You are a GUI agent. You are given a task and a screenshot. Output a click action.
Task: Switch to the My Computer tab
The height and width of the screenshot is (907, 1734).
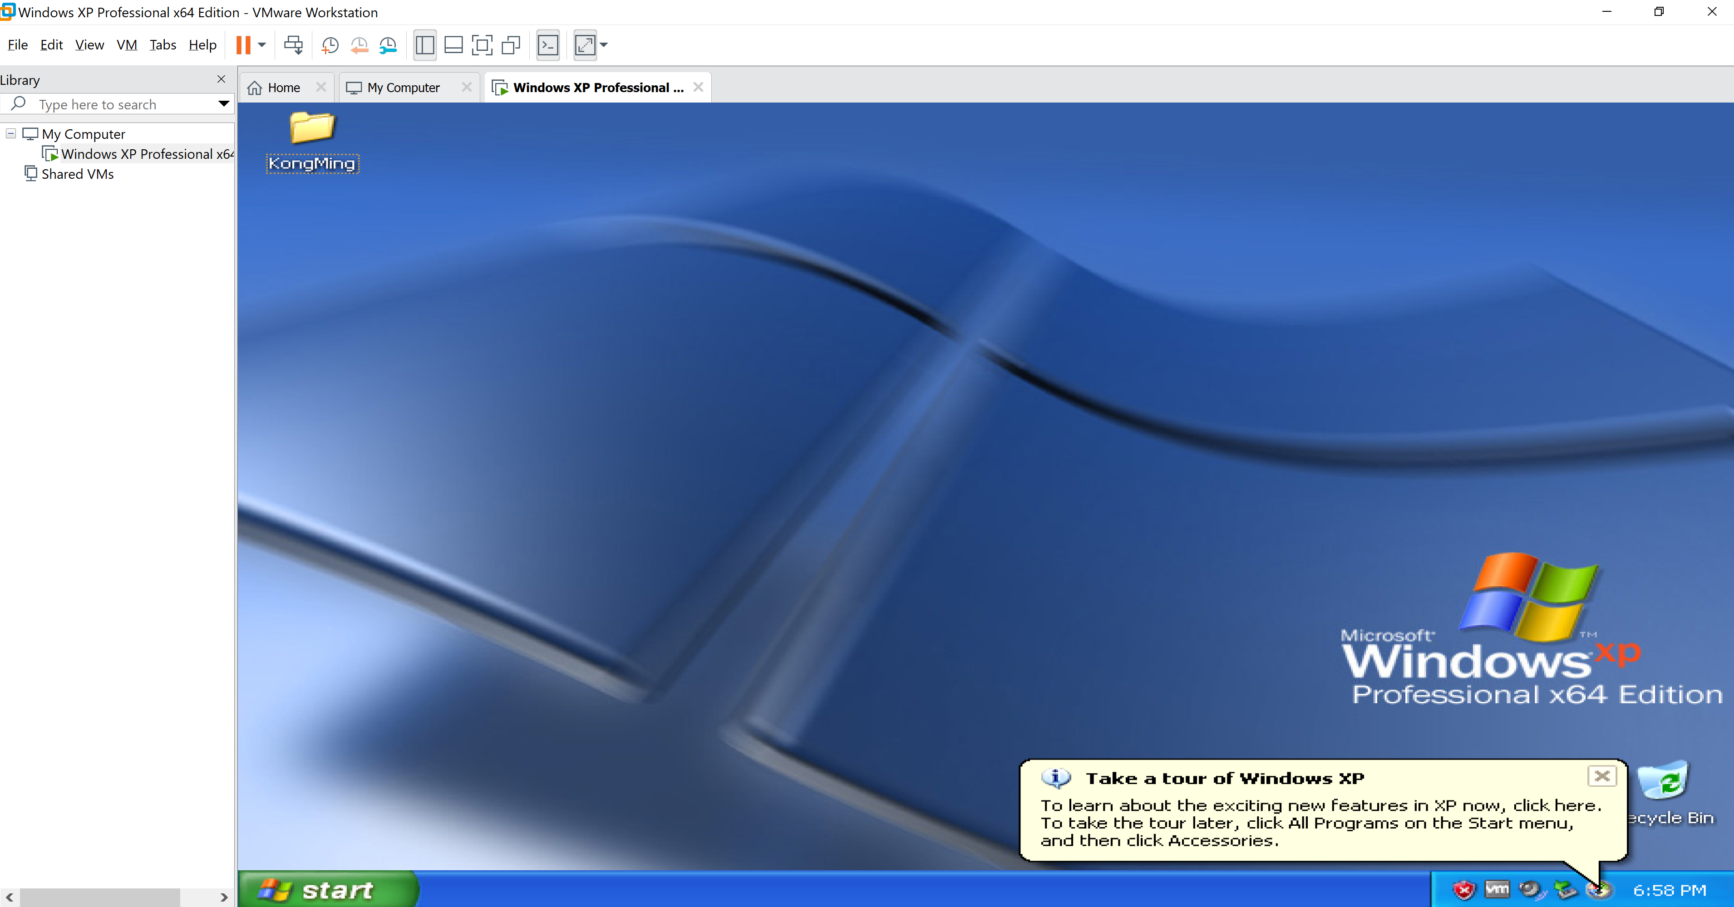tap(402, 87)
